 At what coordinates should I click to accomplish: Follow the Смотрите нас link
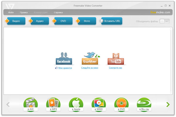click(116, 68)
